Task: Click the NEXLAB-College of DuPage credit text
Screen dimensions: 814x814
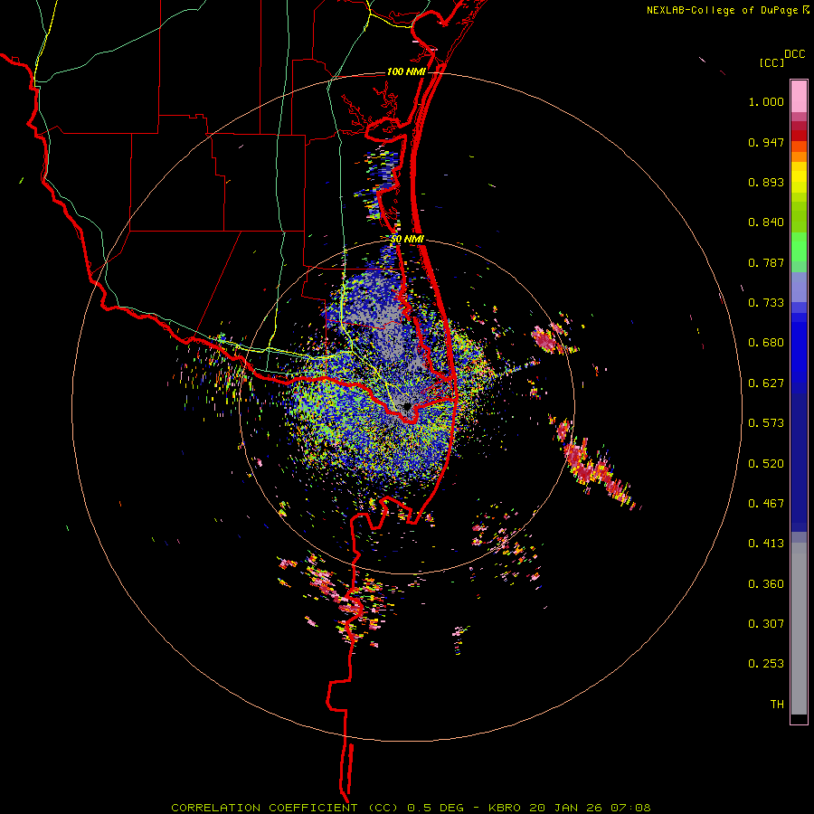Action: (x=723, y=10)
